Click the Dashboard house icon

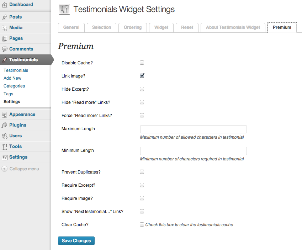point(4,5)
